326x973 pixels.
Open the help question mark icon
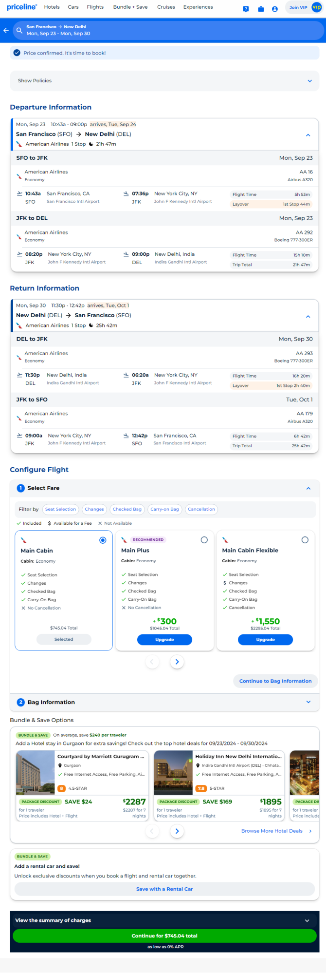246,9
